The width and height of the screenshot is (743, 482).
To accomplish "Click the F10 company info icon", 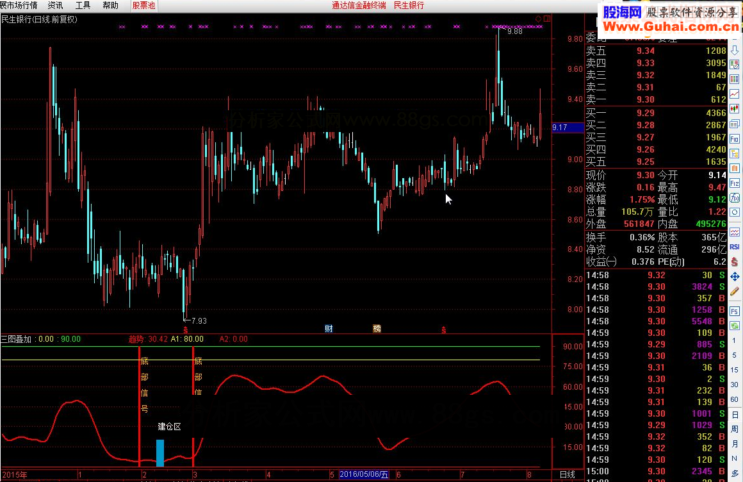I will [735, 139].
